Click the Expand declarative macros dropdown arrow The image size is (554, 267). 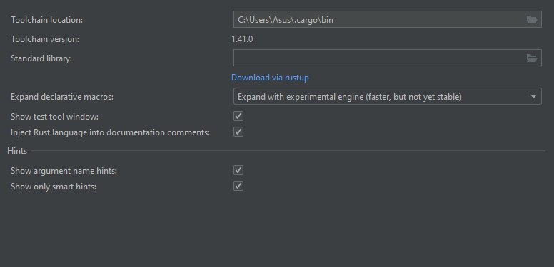(x=533, y=97)
